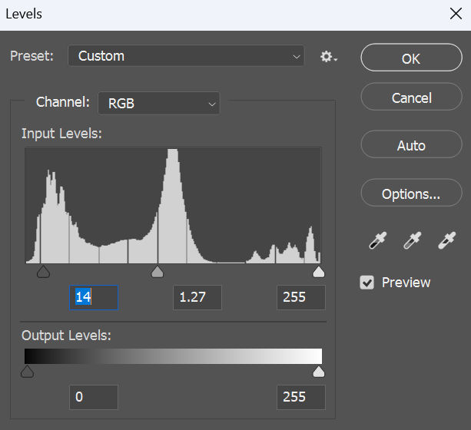Screen dimensions: 471x430
Task: Open the preset options gear menu
Action: (x=329, y=57)
